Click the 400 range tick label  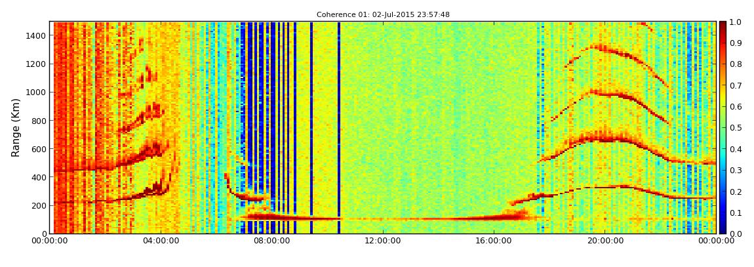39,177
